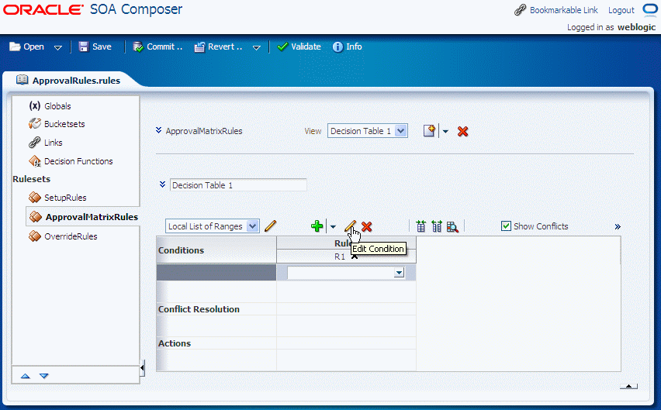Screen dimensions: 661x410
Task: Move up with the blue up arrow
Action: pyautogui.click(x=26, y=376)
